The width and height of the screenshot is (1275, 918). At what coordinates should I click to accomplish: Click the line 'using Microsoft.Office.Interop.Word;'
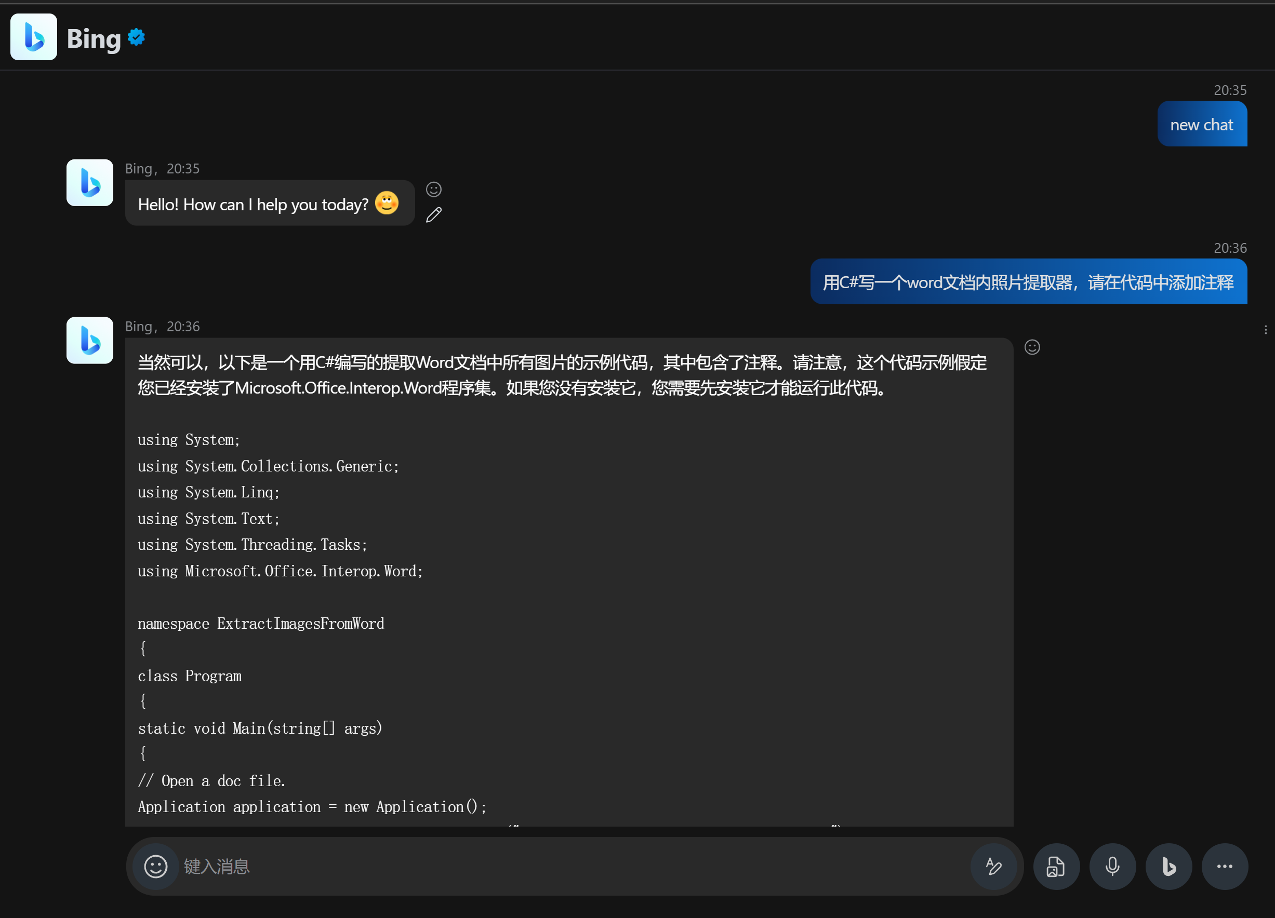coord(281,571)
